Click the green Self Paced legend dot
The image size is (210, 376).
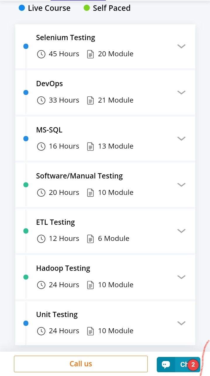click(x=87, y=8)
